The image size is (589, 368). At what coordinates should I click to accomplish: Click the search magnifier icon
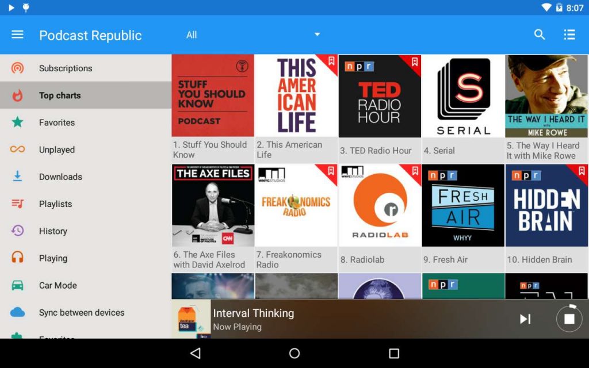(540, 34)
